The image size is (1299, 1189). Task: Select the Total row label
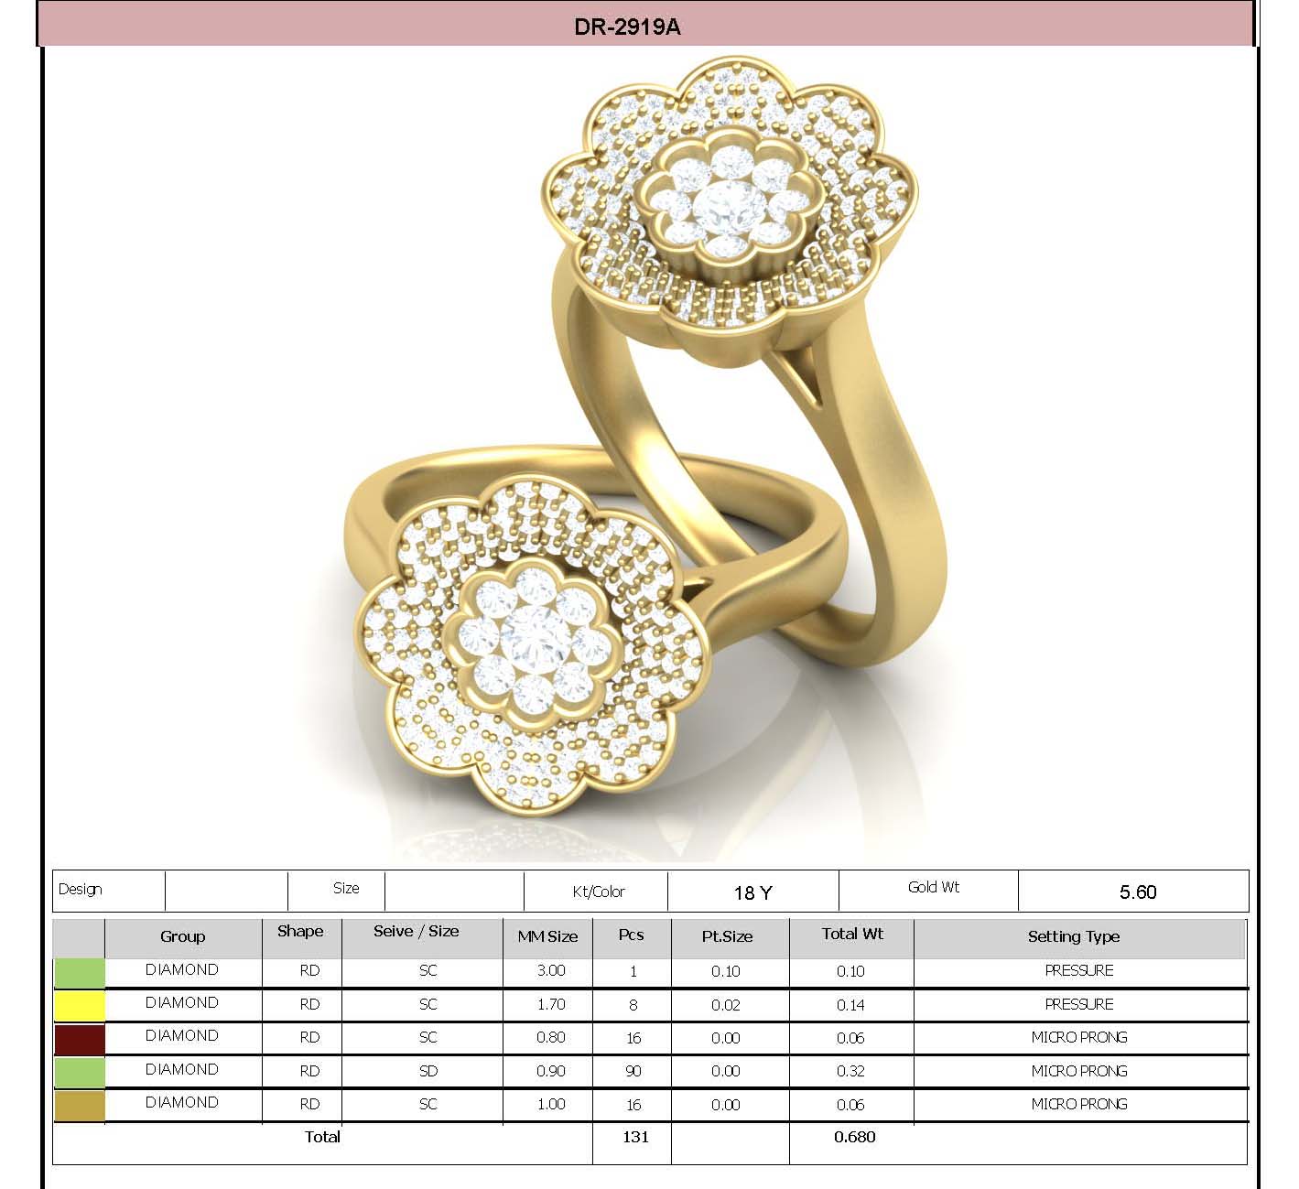322,1138
